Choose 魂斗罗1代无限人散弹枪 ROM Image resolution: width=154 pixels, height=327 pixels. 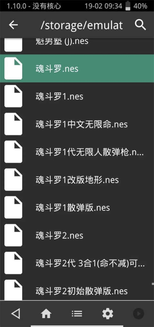pyautogui.click(x=77, y=152)
